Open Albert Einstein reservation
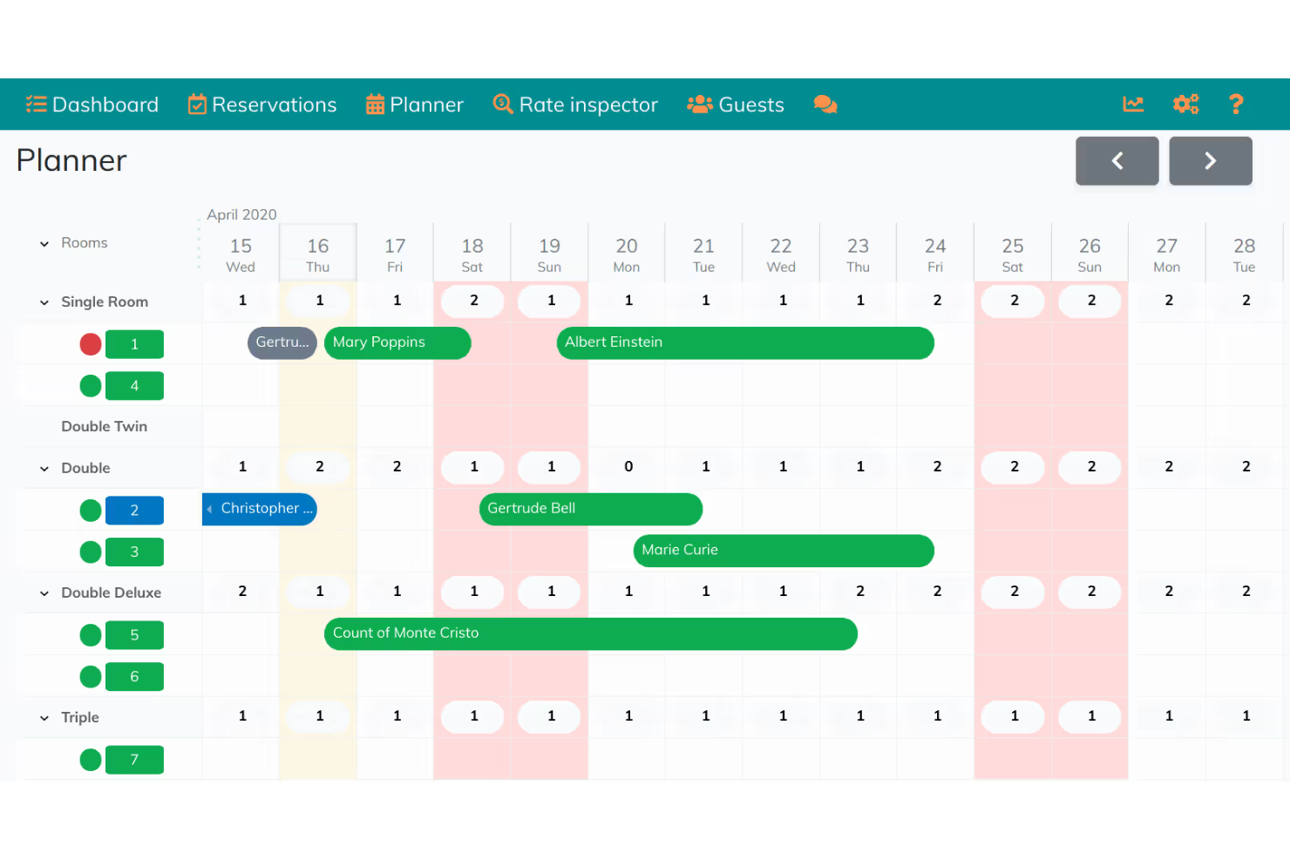The image size is (1290, 860). click(x=745, y=342)
